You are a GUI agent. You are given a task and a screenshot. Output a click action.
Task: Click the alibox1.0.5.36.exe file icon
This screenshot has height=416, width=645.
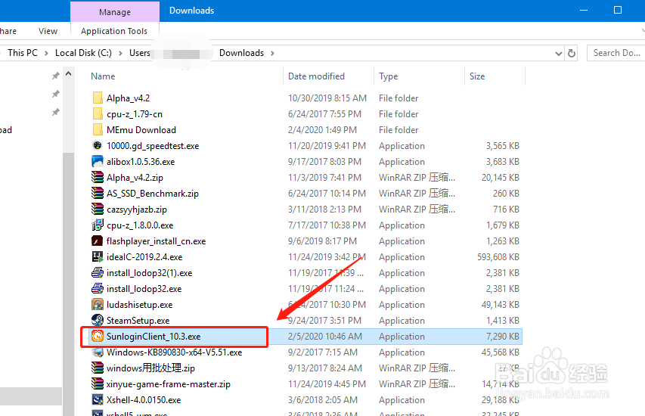coord(98,162)
